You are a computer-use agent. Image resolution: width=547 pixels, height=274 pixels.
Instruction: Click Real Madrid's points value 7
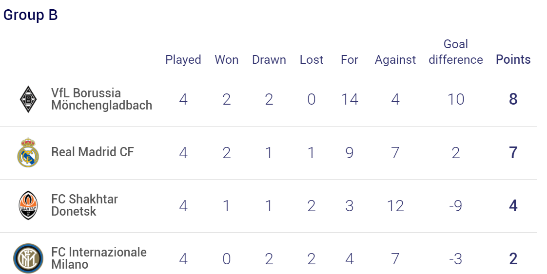(513, 152)
